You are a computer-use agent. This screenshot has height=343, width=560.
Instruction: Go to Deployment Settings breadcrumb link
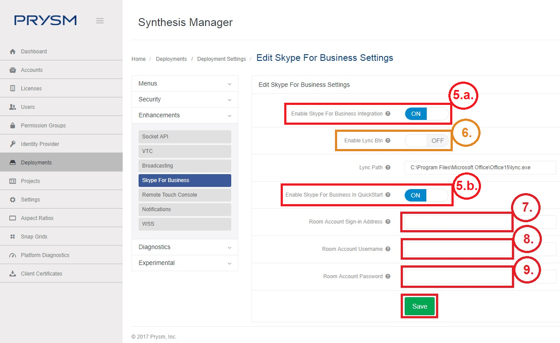[x=222, y=59]
